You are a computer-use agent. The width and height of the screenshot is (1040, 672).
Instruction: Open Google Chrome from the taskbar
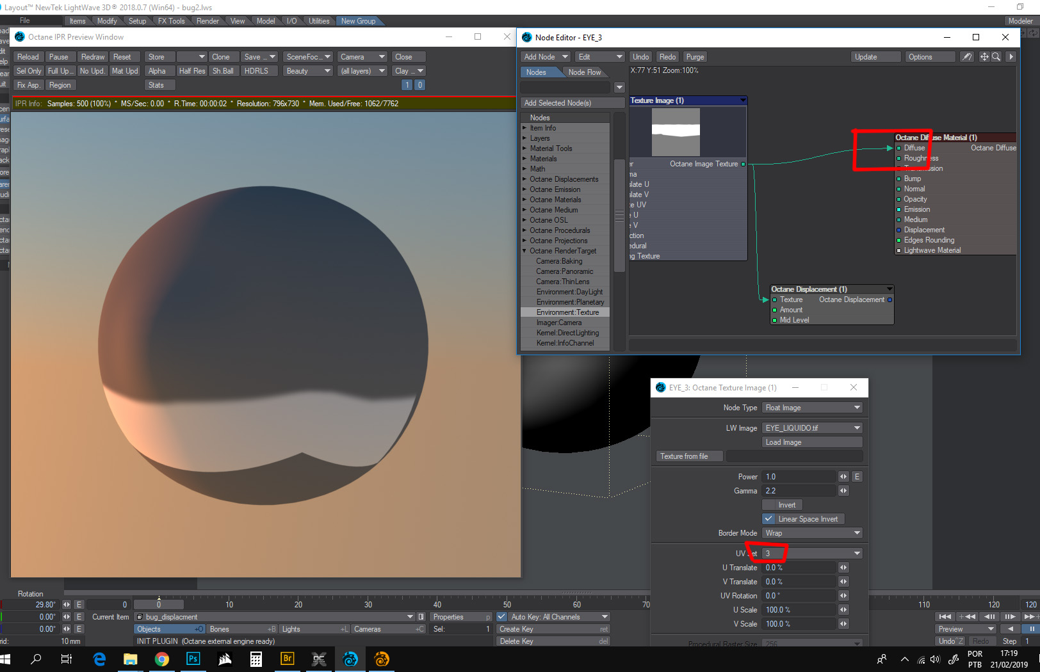pyautogui.click(x=161, y=659)
